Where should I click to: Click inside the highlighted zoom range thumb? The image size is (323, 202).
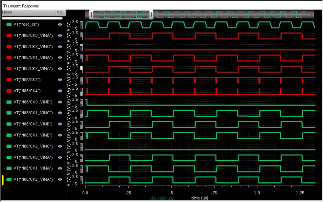point(121,15)
